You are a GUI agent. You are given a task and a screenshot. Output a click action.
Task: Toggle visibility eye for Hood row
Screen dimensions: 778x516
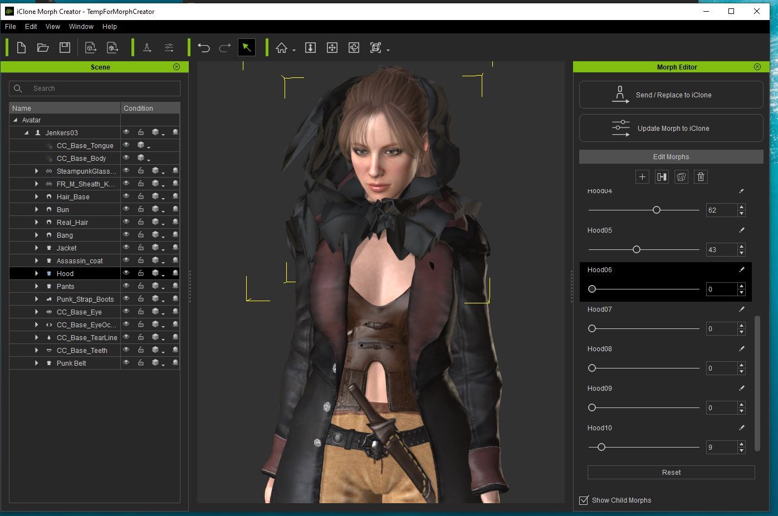tap(126, 273)
